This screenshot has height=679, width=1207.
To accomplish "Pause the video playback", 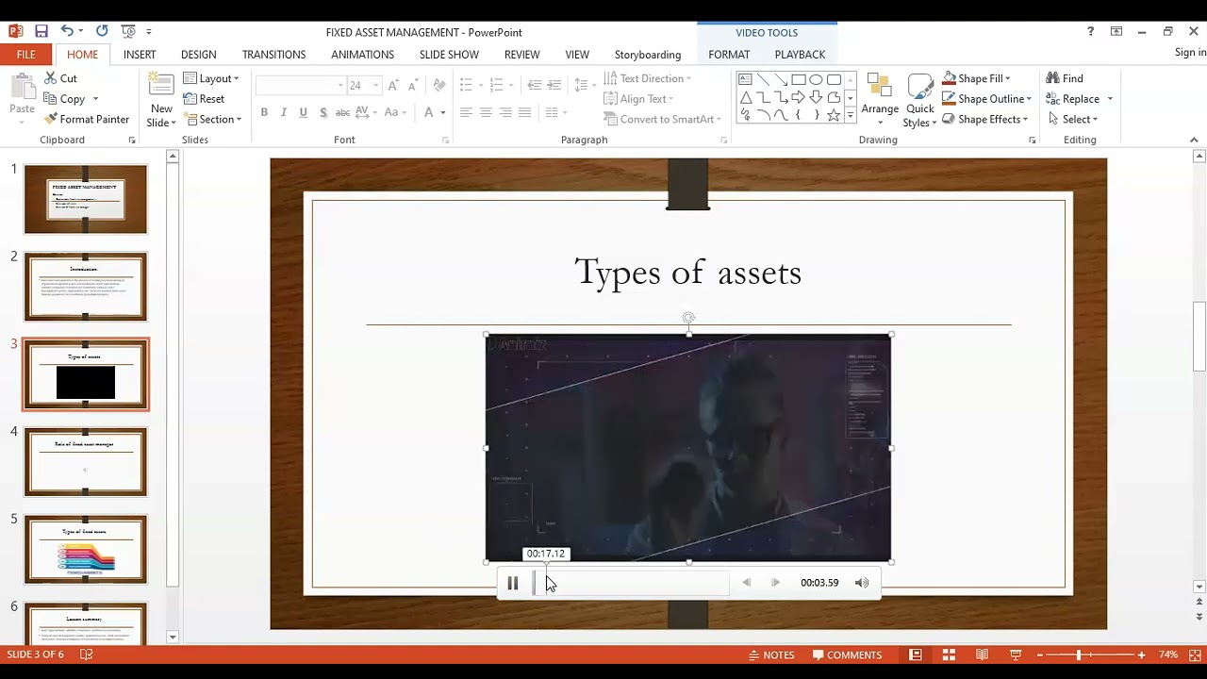I will tap(513, 583).
